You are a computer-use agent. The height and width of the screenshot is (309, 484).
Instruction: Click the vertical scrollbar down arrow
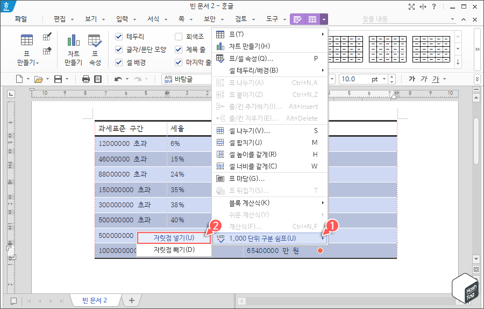476,258
